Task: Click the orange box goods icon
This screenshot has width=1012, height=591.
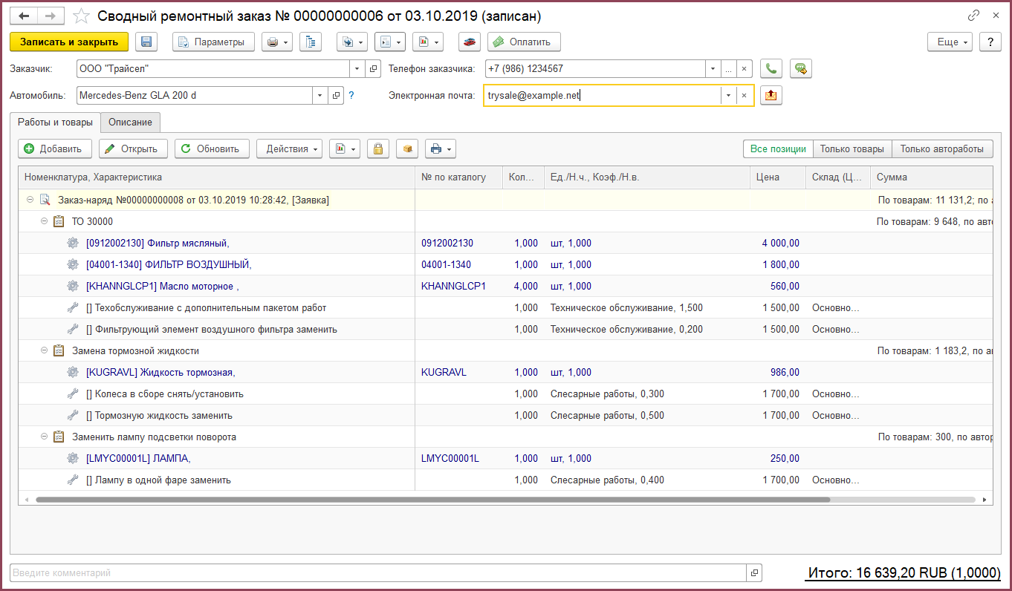Action: [x=407, y=148]
